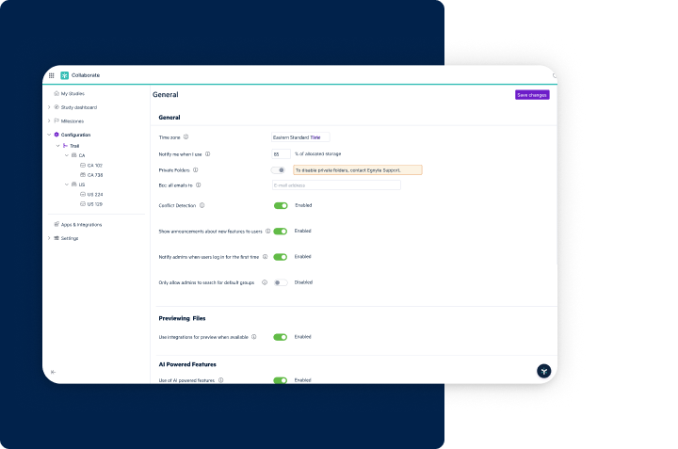Open Study dashboard in the sidebar

coord(79,107)
